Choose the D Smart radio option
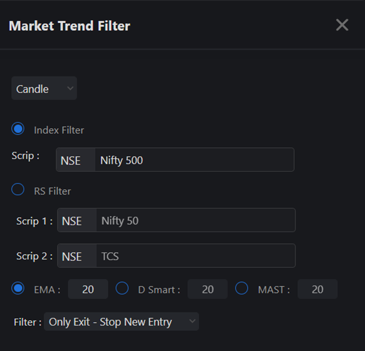Viewport: 365px width, 351px height. pos(122,288)
